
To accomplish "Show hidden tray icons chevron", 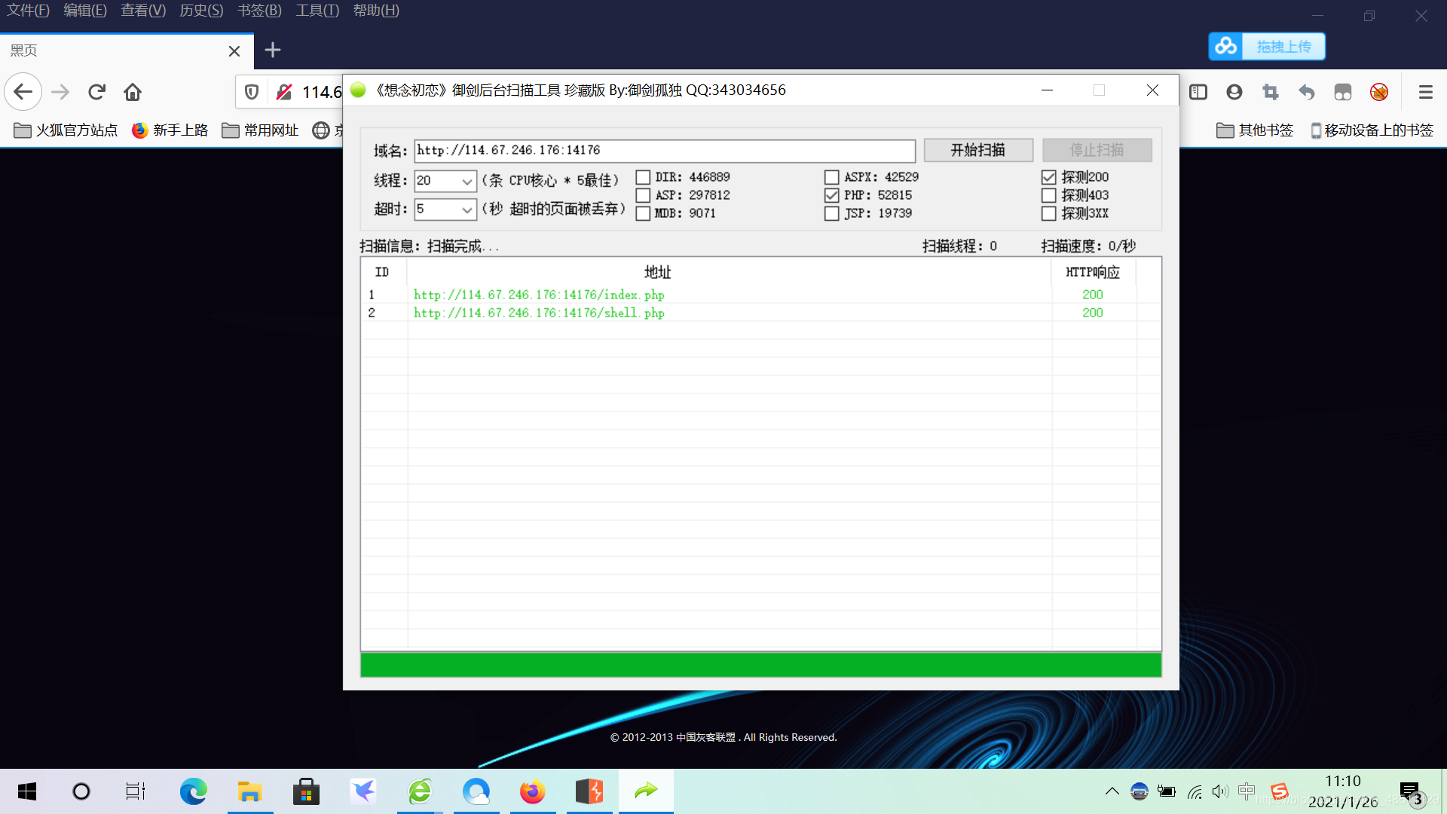I will [x=1112, y=791].
